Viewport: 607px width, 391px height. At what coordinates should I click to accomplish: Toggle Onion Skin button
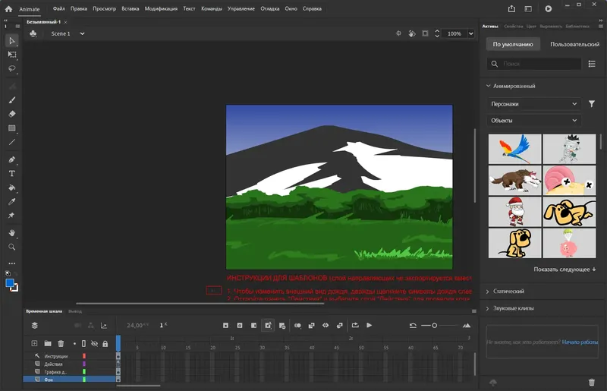click(297, 326)
